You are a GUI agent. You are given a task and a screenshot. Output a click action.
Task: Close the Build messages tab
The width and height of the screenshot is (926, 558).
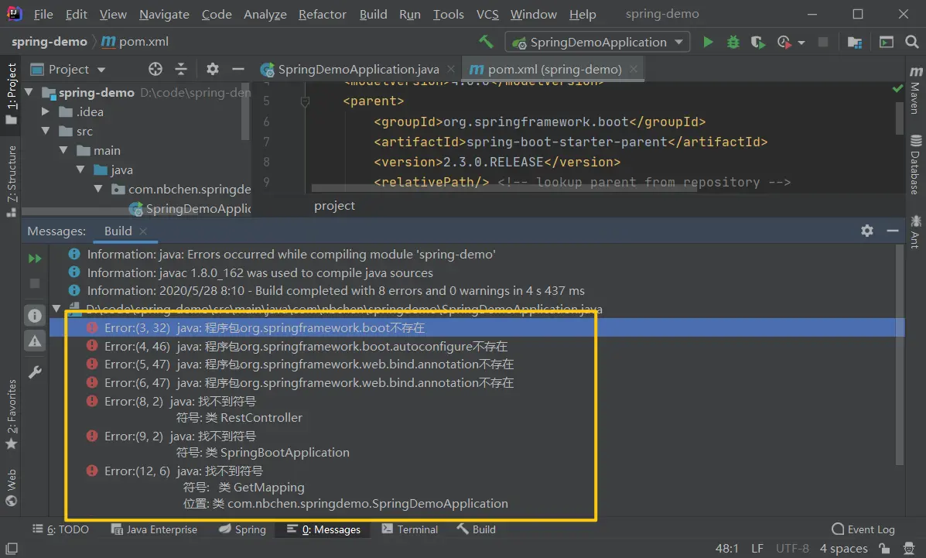(x=143, y=231)
